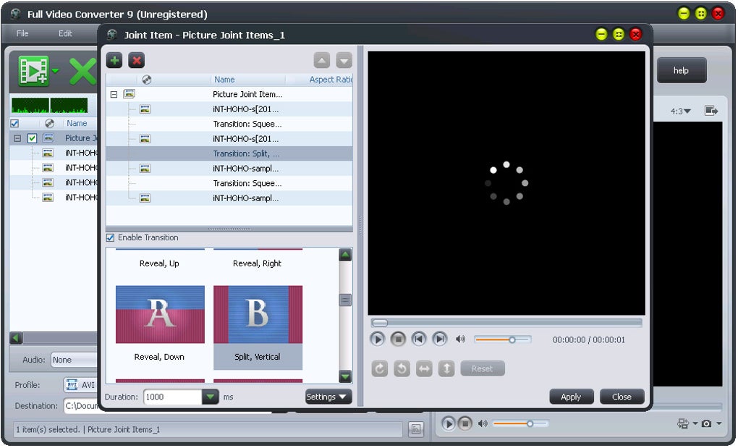This screenshot has height=448, width=738.
Task: Move item down with the down arrow button
Action: pyautogui.click(x=344, y=60)
